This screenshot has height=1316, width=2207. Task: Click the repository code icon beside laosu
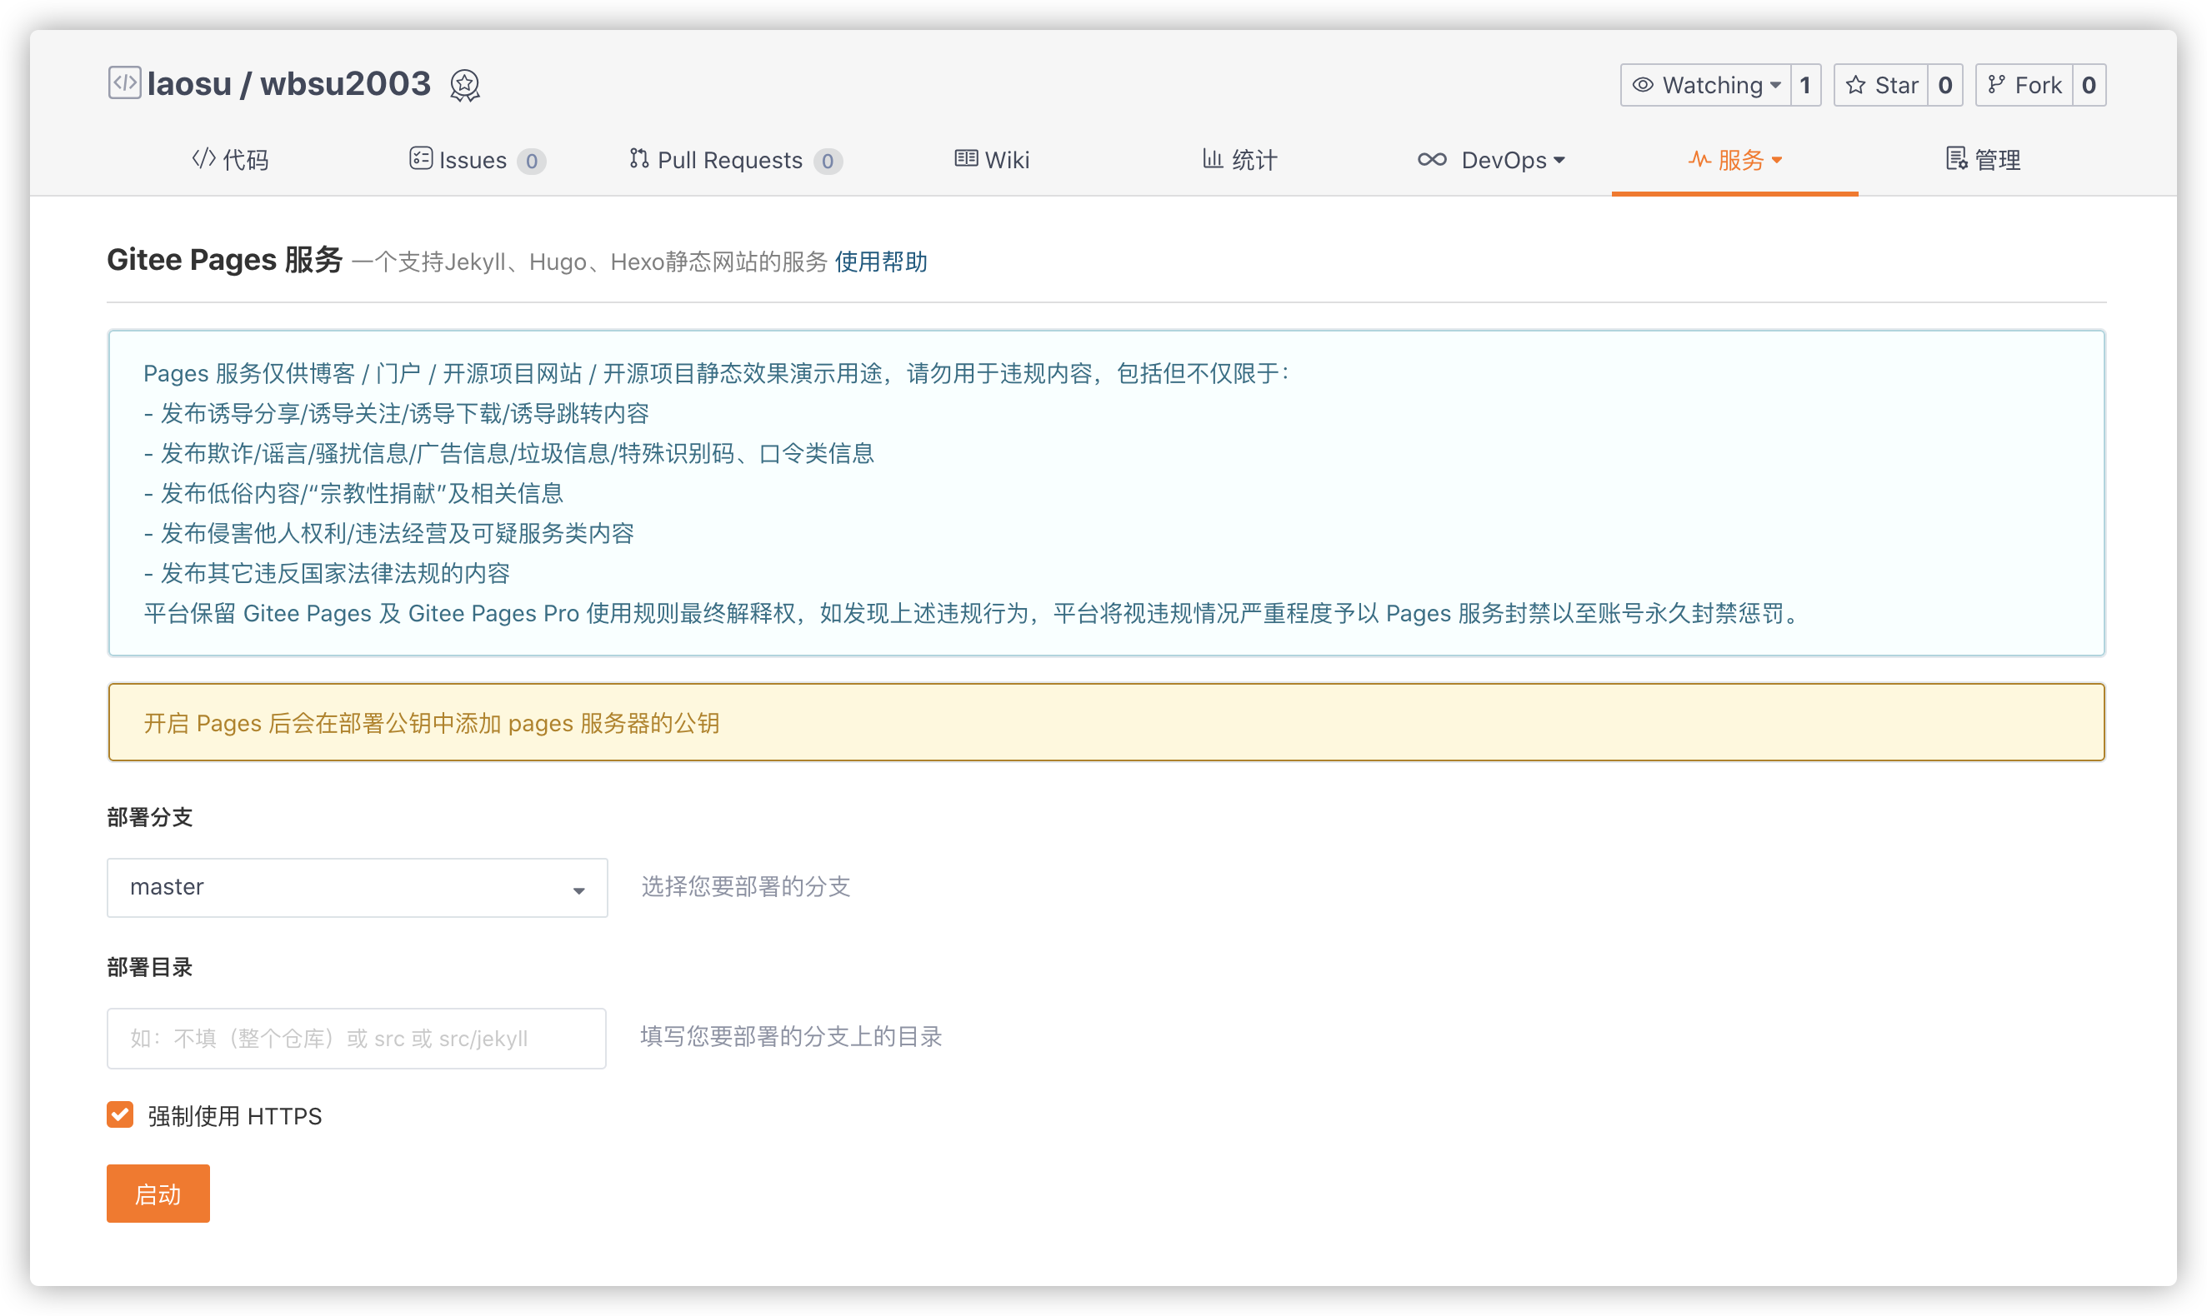tap(124, 82)
